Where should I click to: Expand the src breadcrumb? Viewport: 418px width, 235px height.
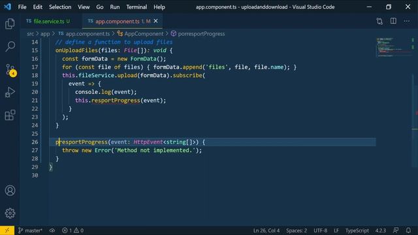click(30, 34)
